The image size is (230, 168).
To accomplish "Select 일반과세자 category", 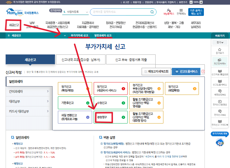I will (29, 82).
